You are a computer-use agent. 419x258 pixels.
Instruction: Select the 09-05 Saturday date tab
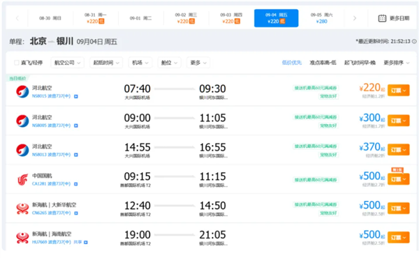321,18
